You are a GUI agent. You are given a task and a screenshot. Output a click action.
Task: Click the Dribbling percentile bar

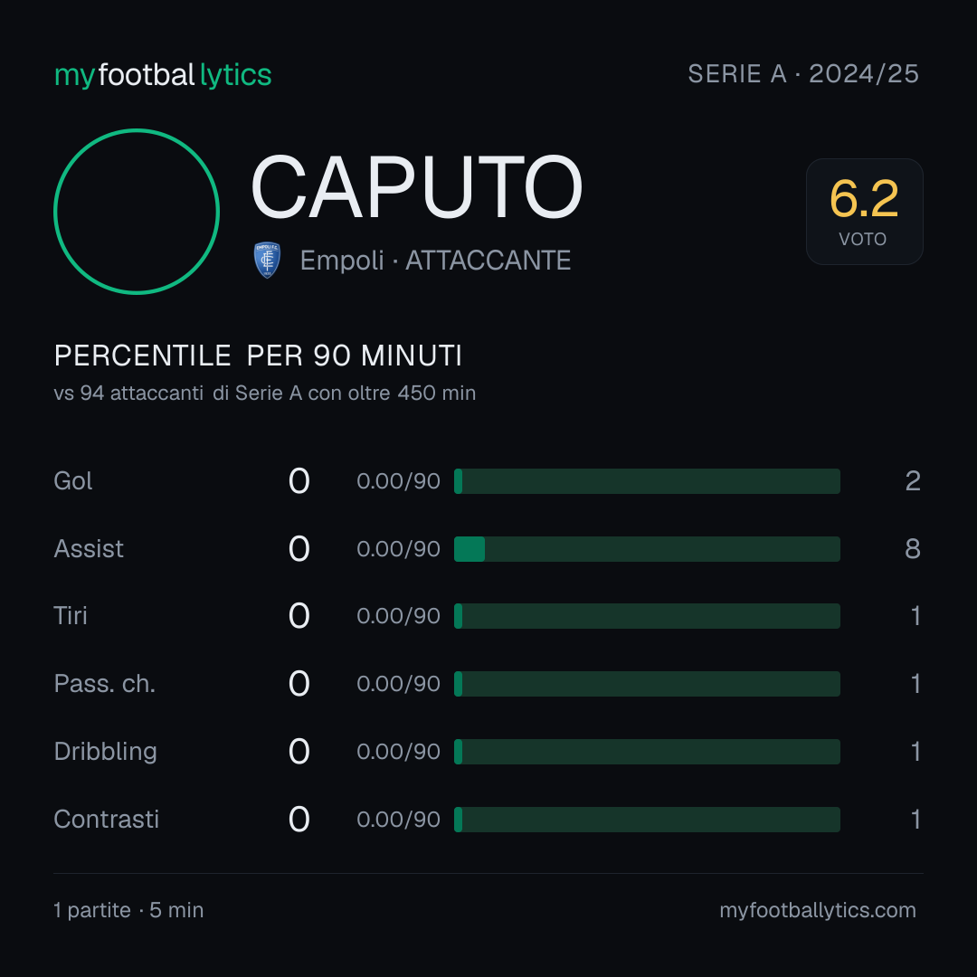647,752
